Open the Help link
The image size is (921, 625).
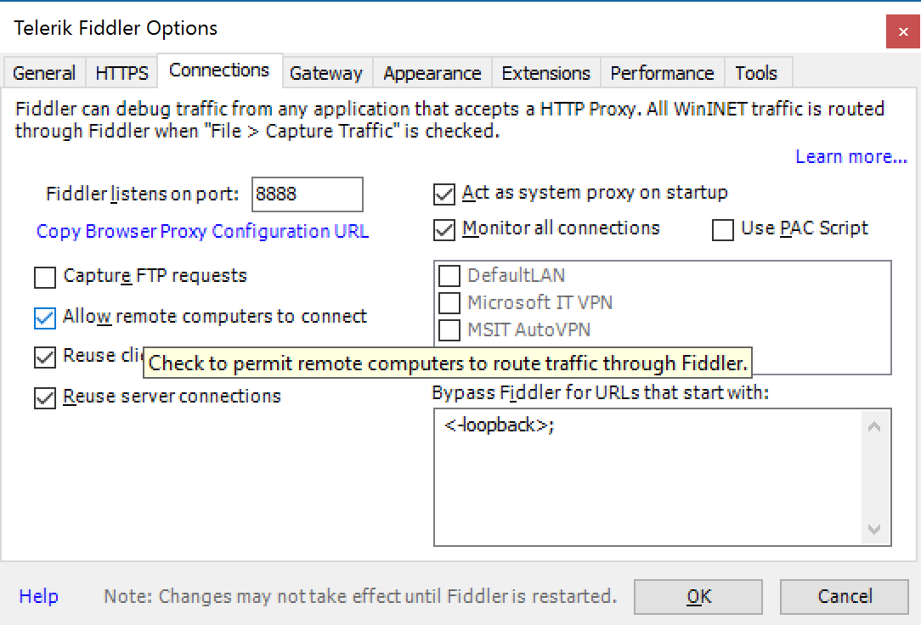(x=38, y=597)
